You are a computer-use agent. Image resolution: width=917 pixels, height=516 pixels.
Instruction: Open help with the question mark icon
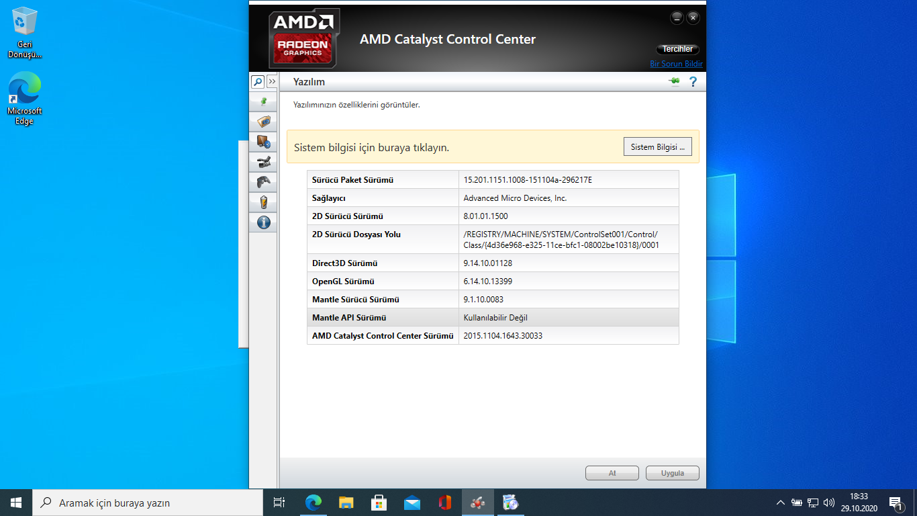(x=693, y=82)
